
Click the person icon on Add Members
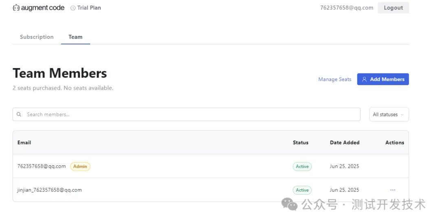tap(365, 79)
